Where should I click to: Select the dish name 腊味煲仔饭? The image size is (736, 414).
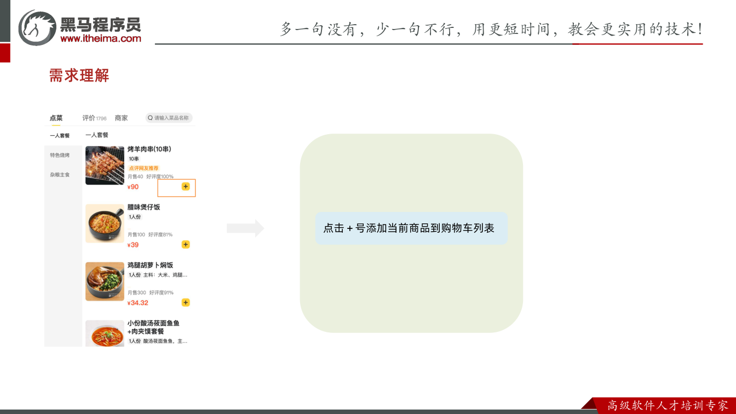tap(144, 207)
